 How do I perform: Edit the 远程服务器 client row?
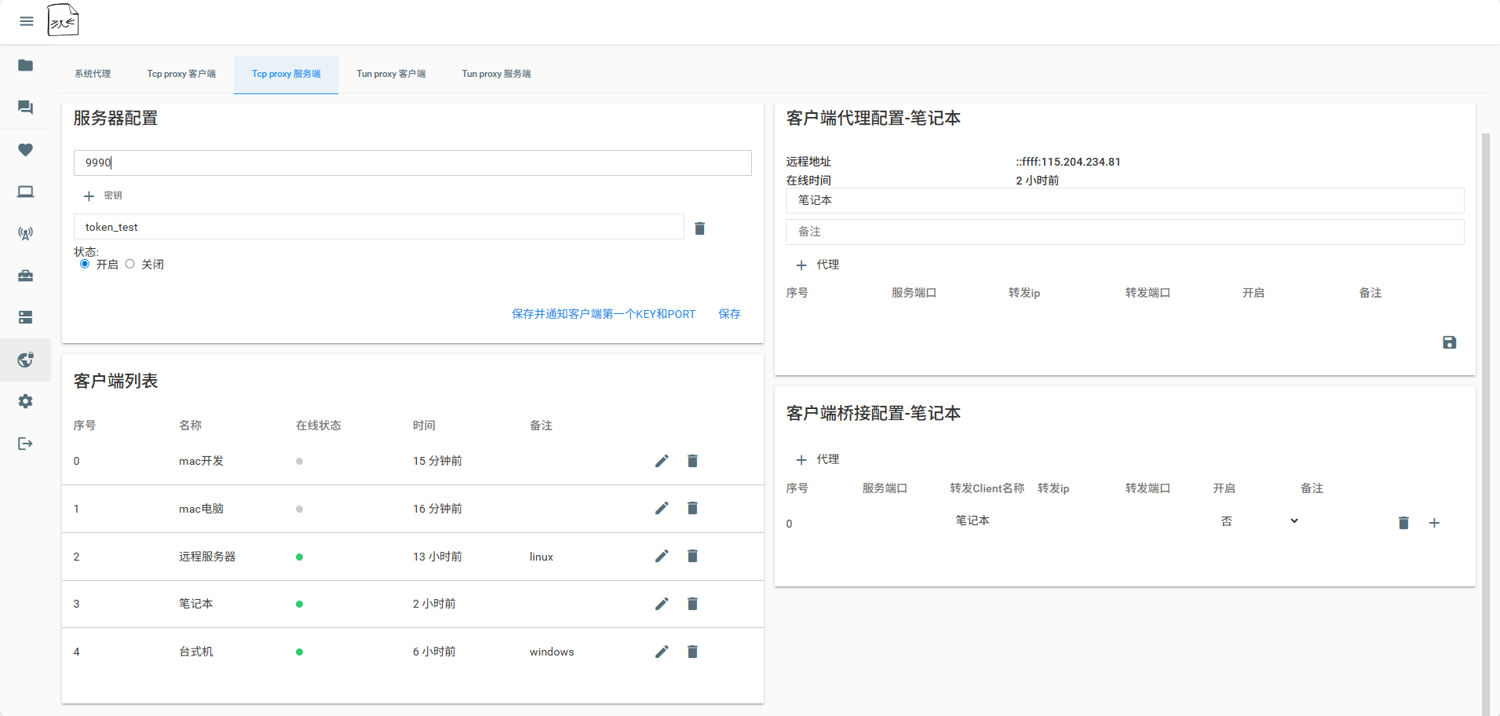coord(662,557)
